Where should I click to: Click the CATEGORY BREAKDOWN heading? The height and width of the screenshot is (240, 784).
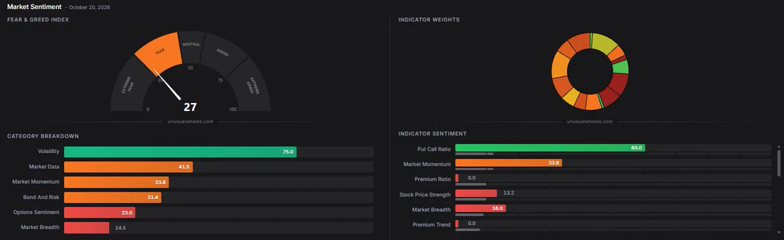pyautogui.click(x=43, y=136)
